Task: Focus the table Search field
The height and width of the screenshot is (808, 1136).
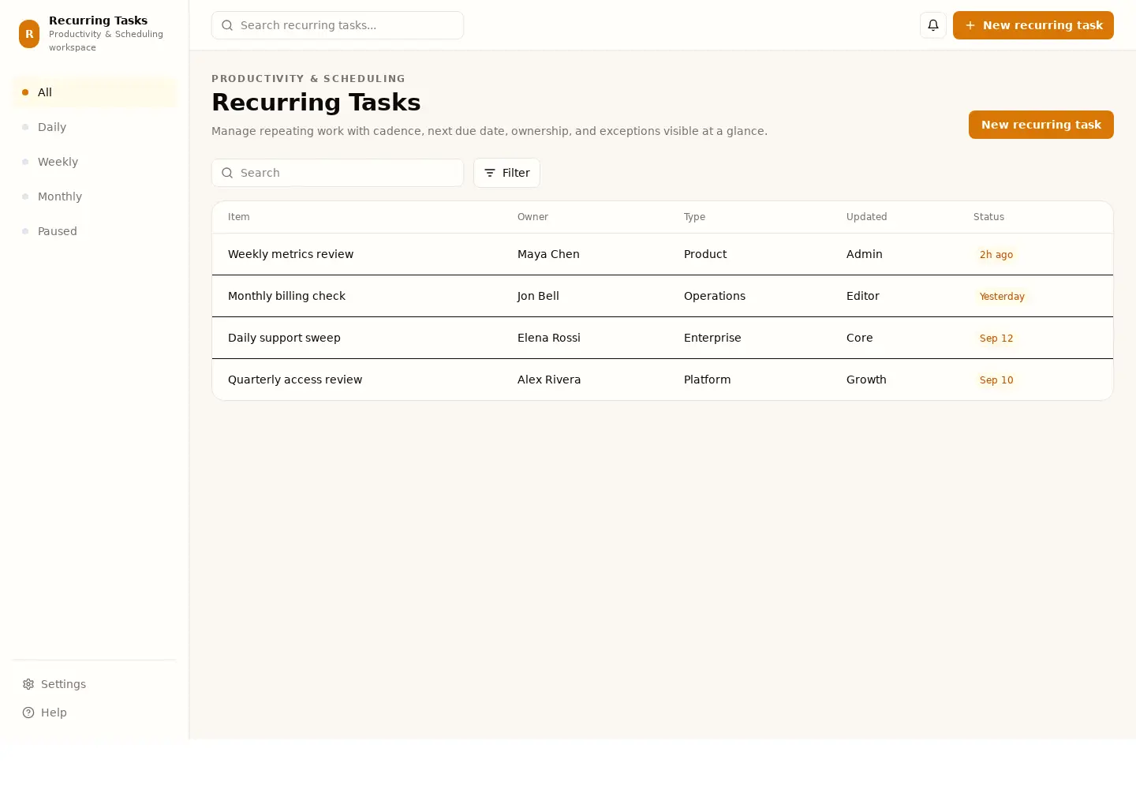Action: pyautogui.click(x=338, y=173)
